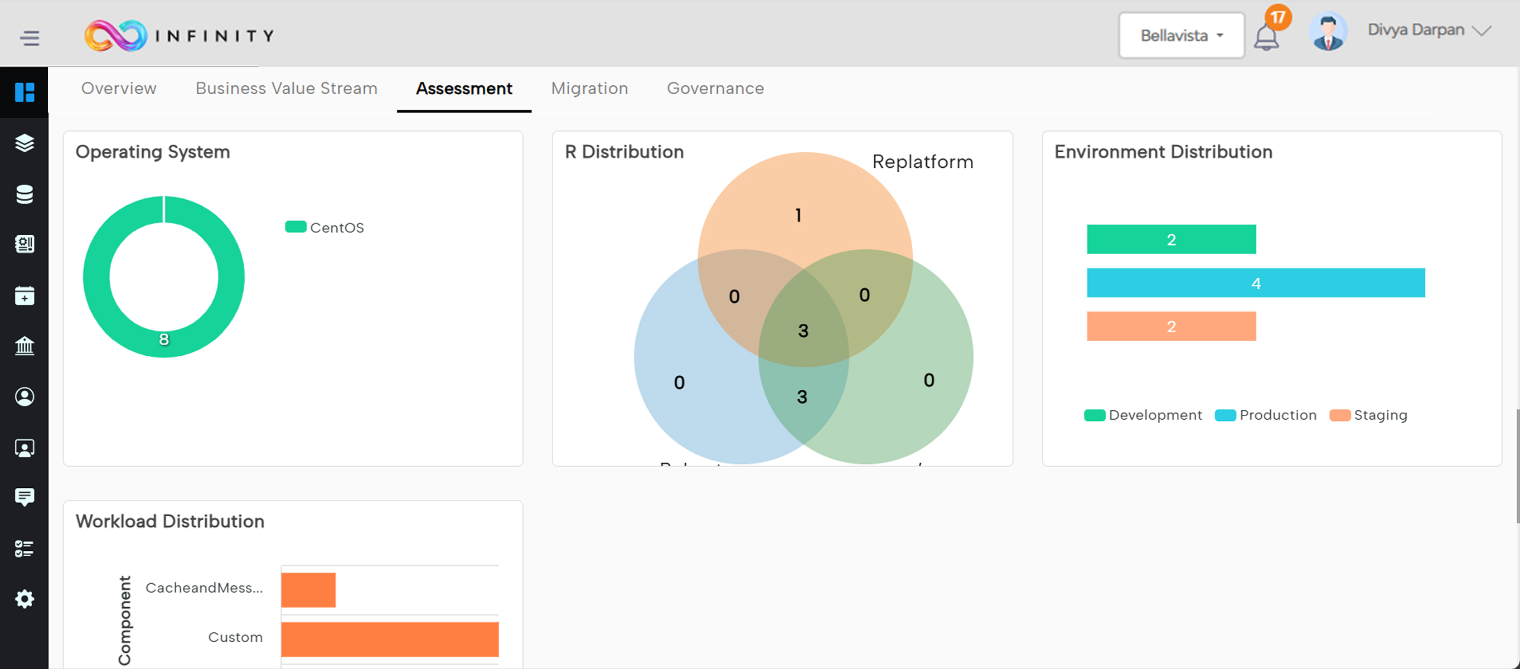Image resolution: width=1520 pixels, height=669 pixels.
Task: Expand the Bellavista dropdown
Action: 1181,36
